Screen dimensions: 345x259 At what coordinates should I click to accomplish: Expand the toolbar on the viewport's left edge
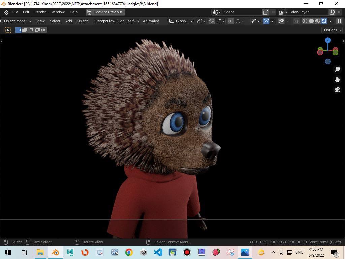1,41
